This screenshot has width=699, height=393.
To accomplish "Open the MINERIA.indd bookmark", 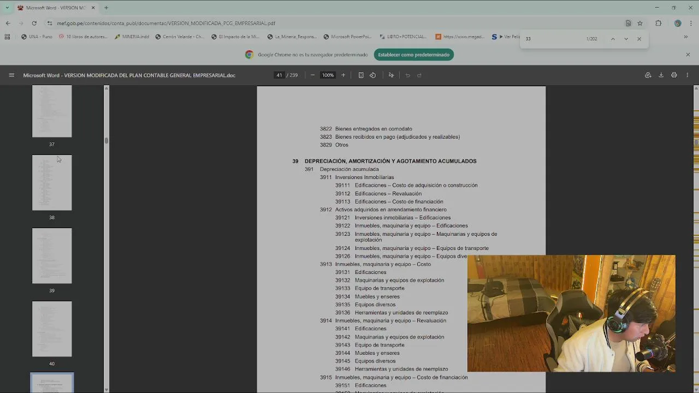I will point(132,37).
